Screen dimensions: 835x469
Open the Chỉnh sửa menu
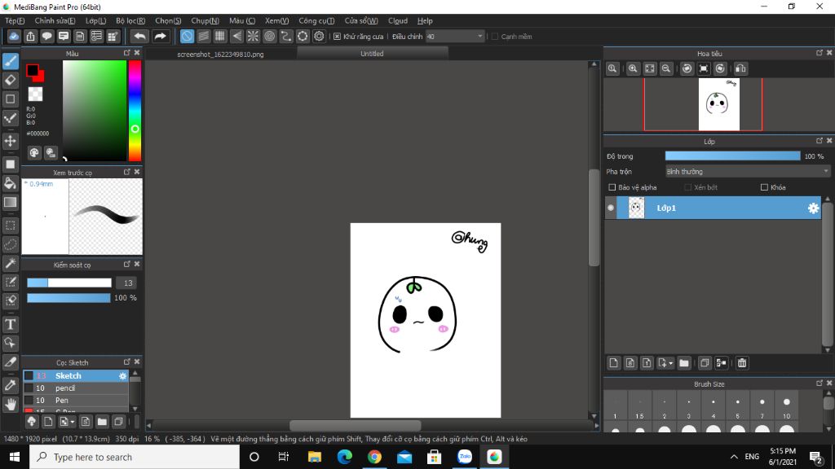(55, 20)
